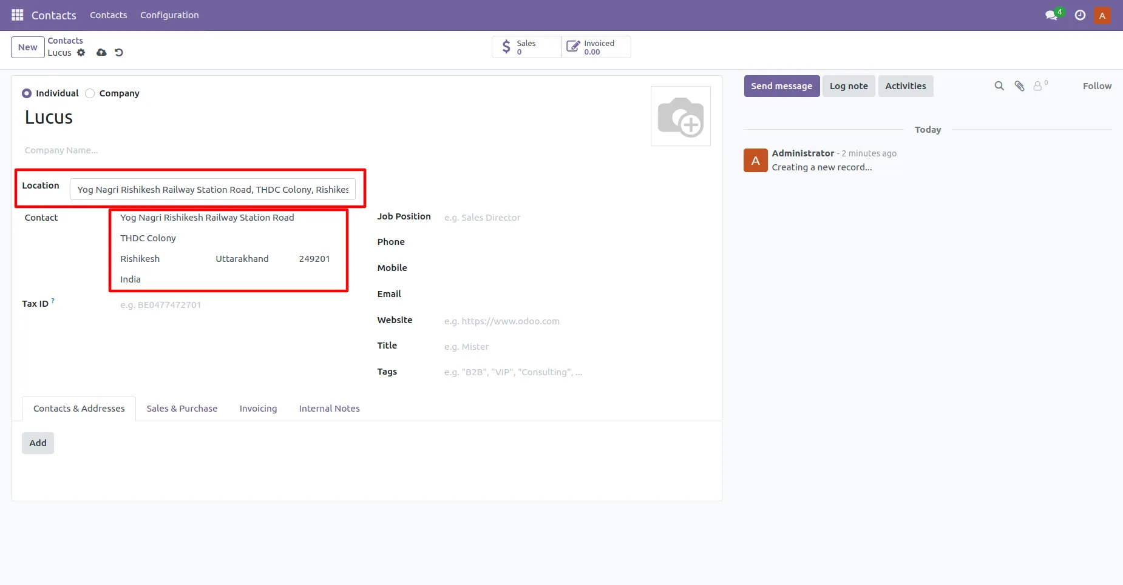The image size is (1123, 585).
Task: Select the Company radio button
Action: pyautogui.click(x=90, y=93)
